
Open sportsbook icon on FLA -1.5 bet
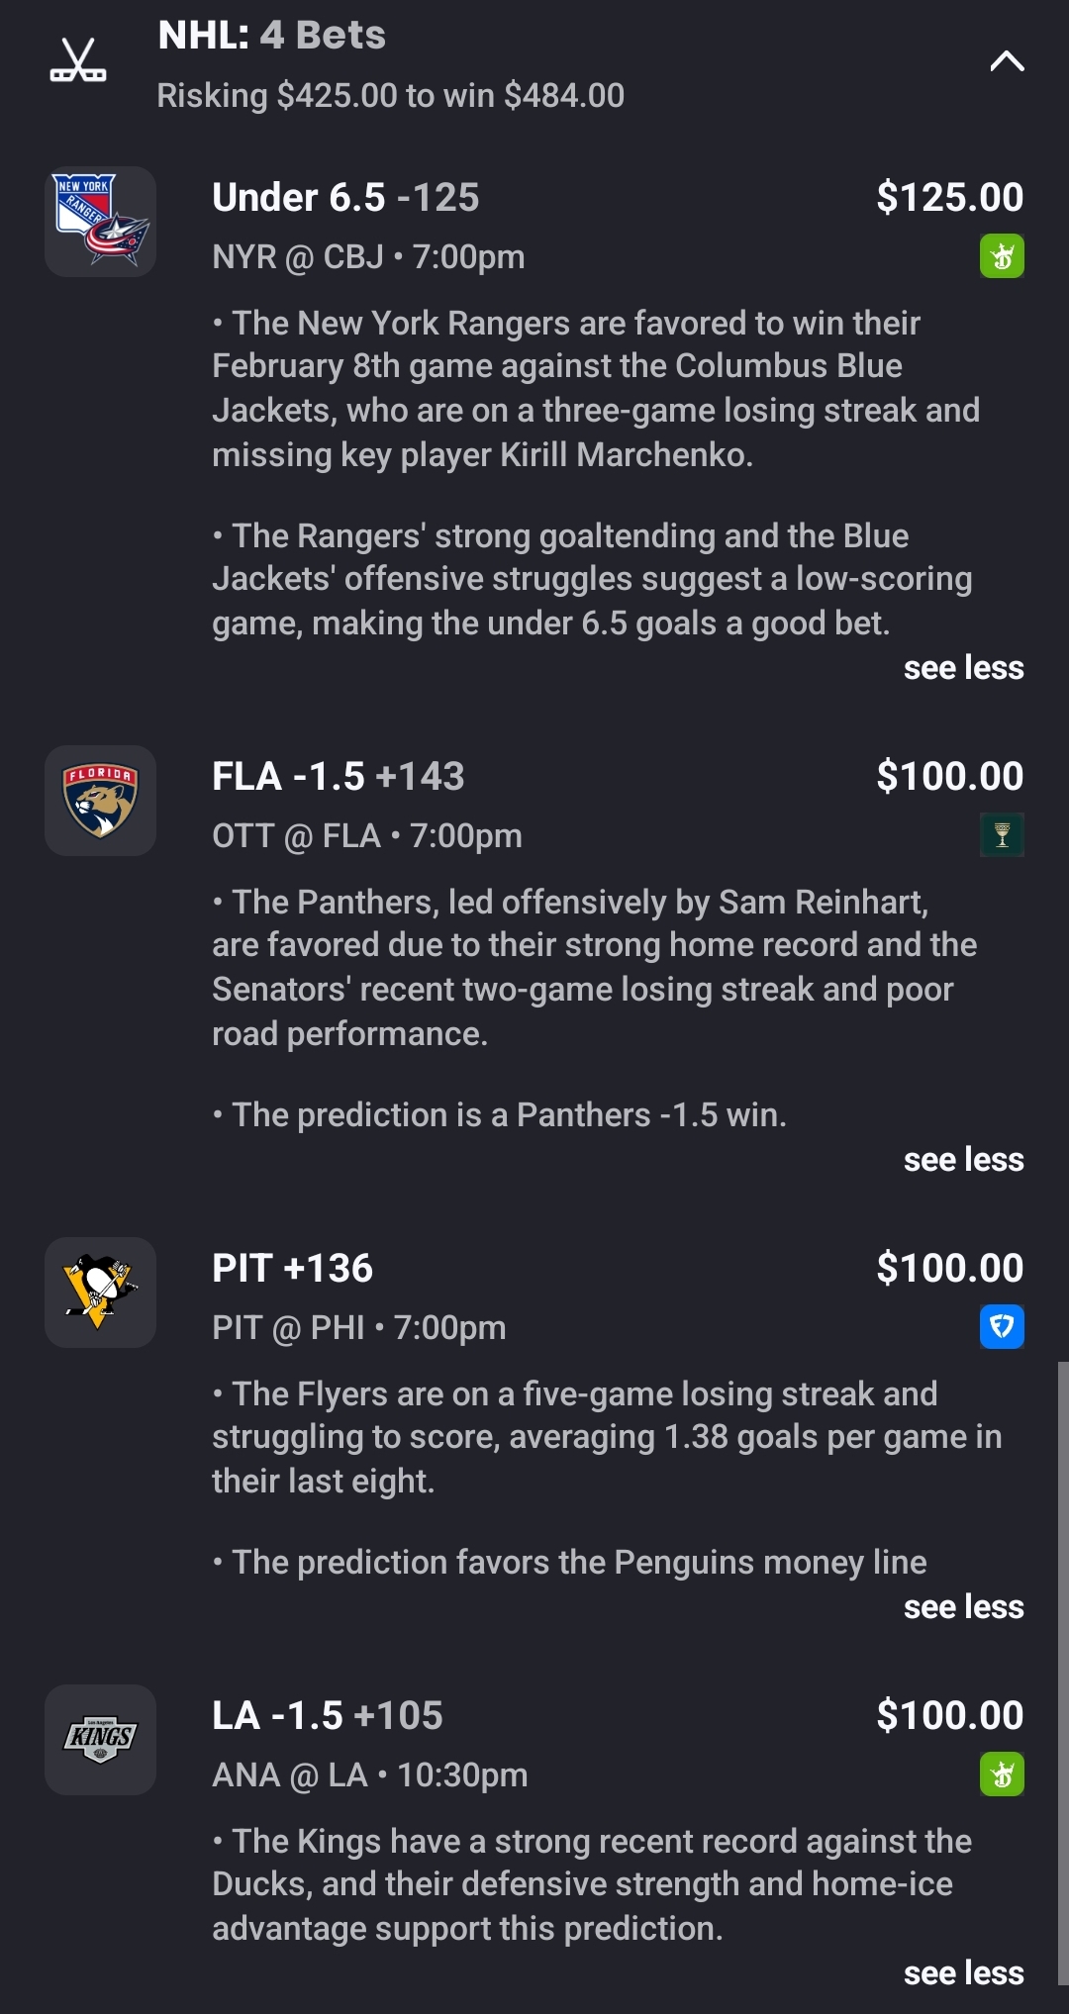[1002, 835]
